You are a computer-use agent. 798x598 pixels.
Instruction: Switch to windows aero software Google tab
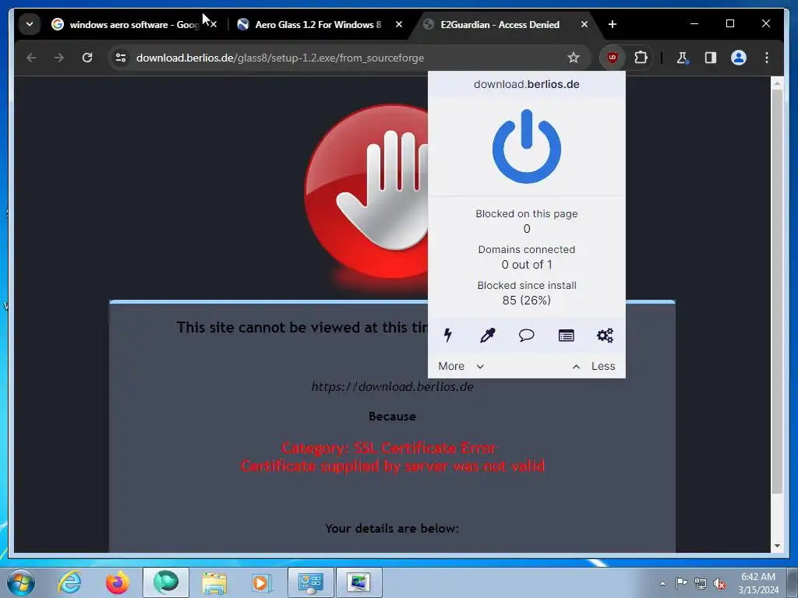point(133,24)
